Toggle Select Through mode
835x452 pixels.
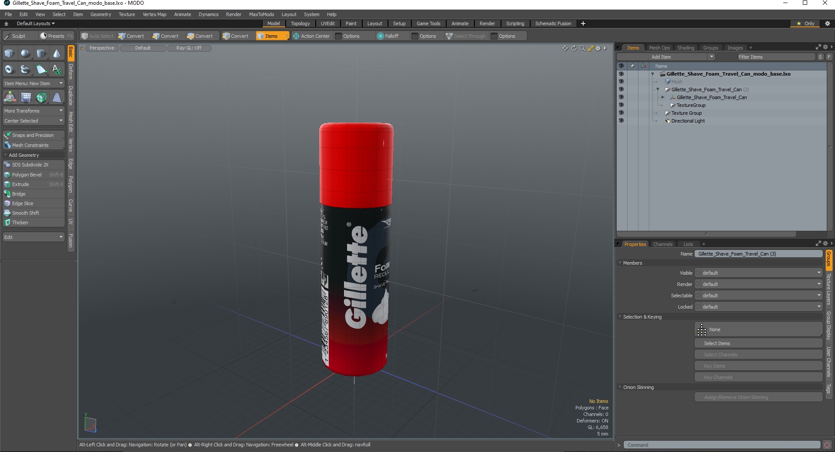coord(466,36)
